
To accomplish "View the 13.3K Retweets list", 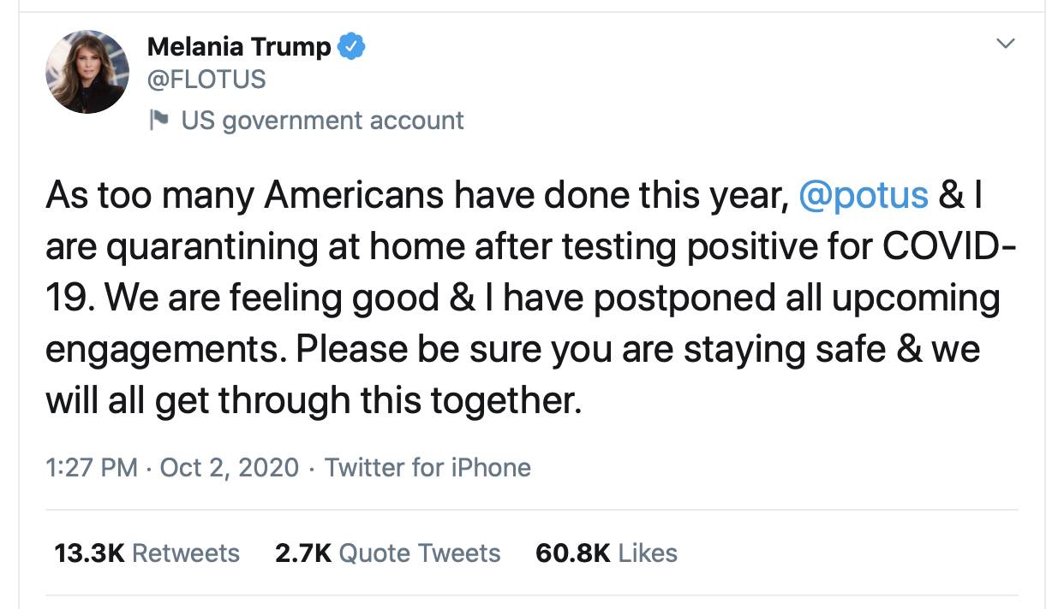I will tap(146, 553).
